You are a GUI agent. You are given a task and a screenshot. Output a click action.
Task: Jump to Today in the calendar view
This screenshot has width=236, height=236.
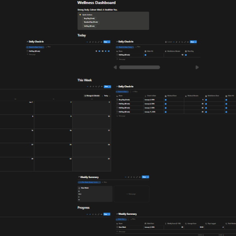106,96
